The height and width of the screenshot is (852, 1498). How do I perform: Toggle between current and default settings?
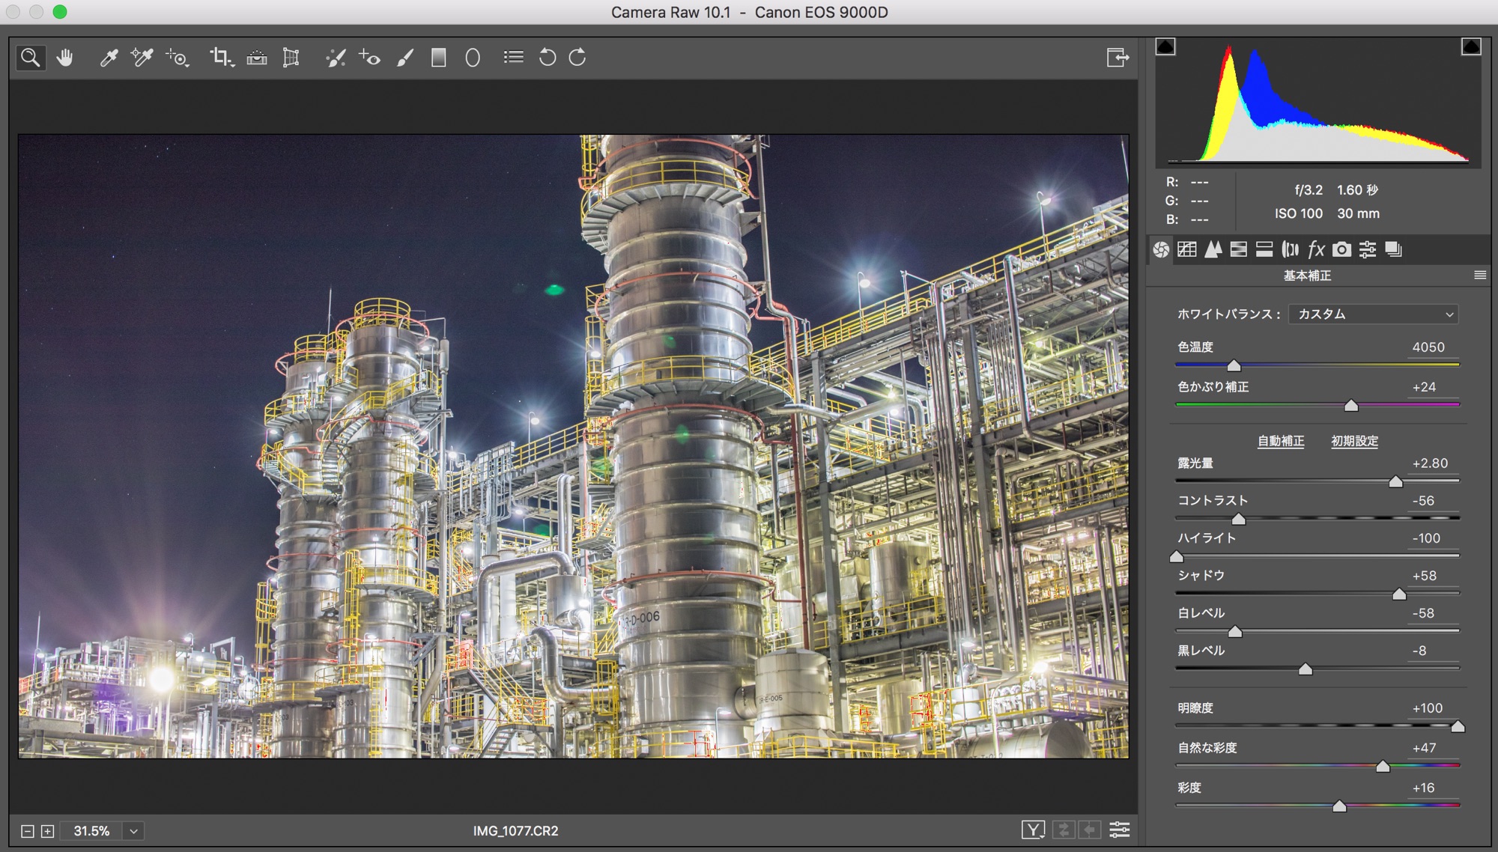tap(1120, 830)
